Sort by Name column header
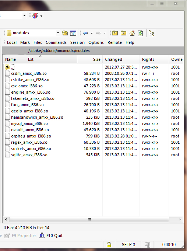Viewport: 187px width, 251px height. pos(10,59)
